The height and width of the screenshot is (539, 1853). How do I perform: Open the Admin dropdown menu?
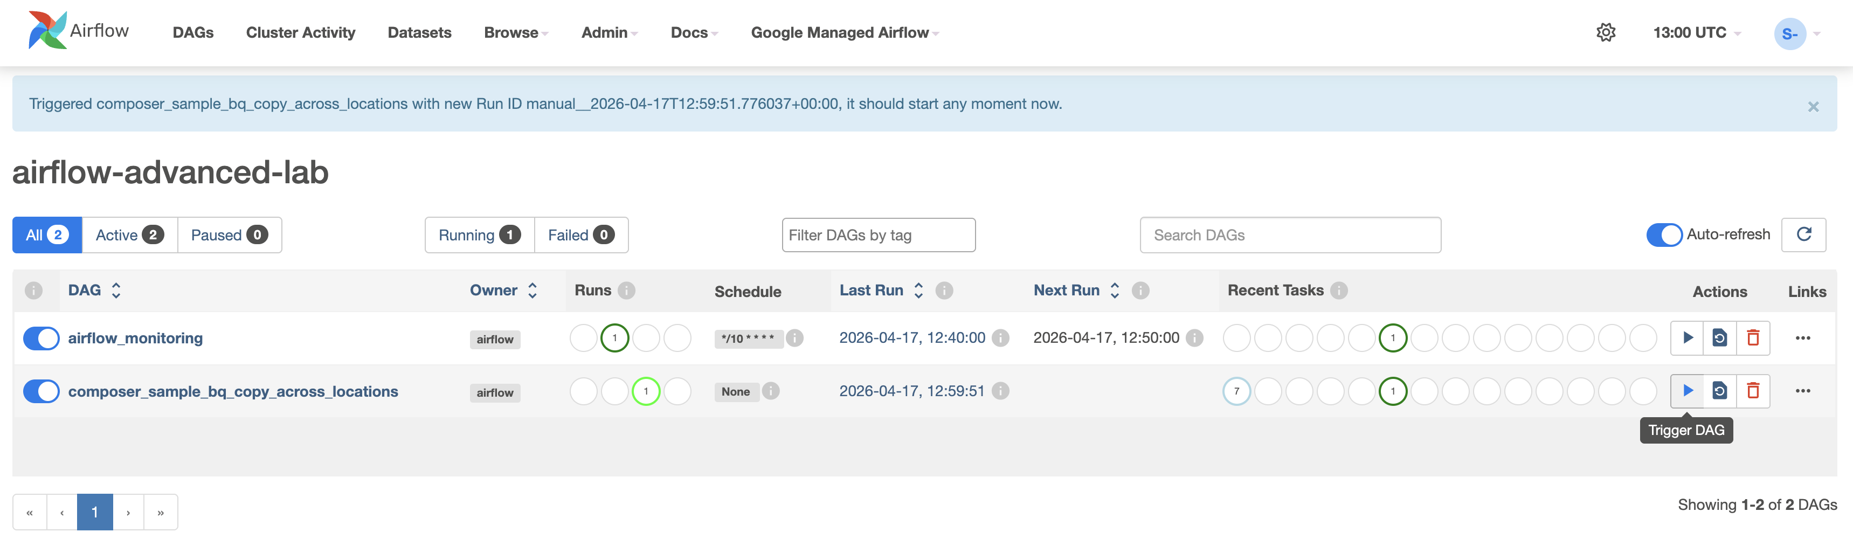609,32
